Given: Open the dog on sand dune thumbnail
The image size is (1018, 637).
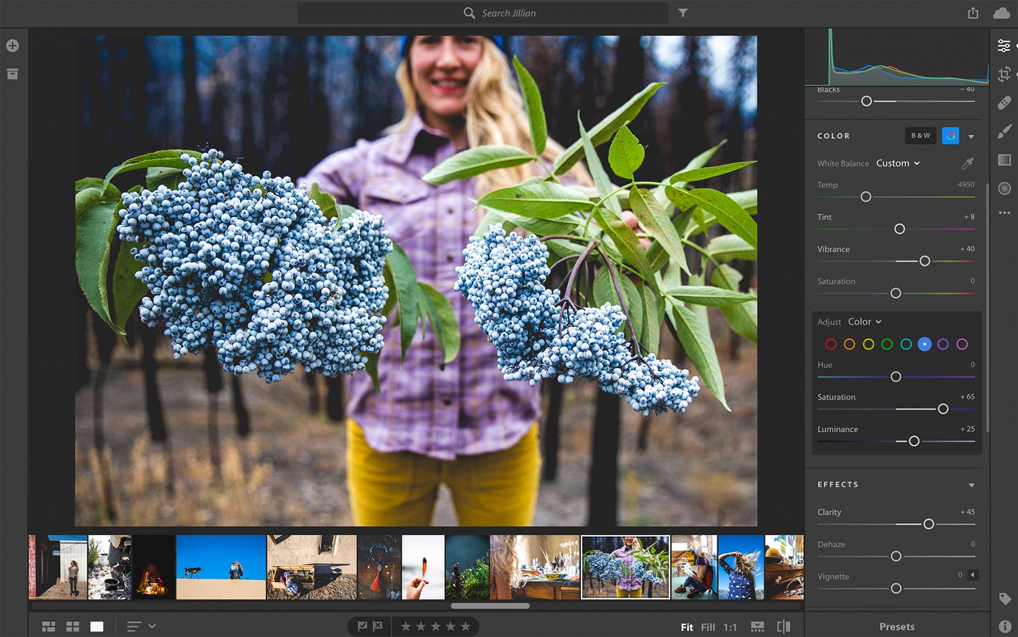Looking at the screenshot, I should tap(221, 567).
